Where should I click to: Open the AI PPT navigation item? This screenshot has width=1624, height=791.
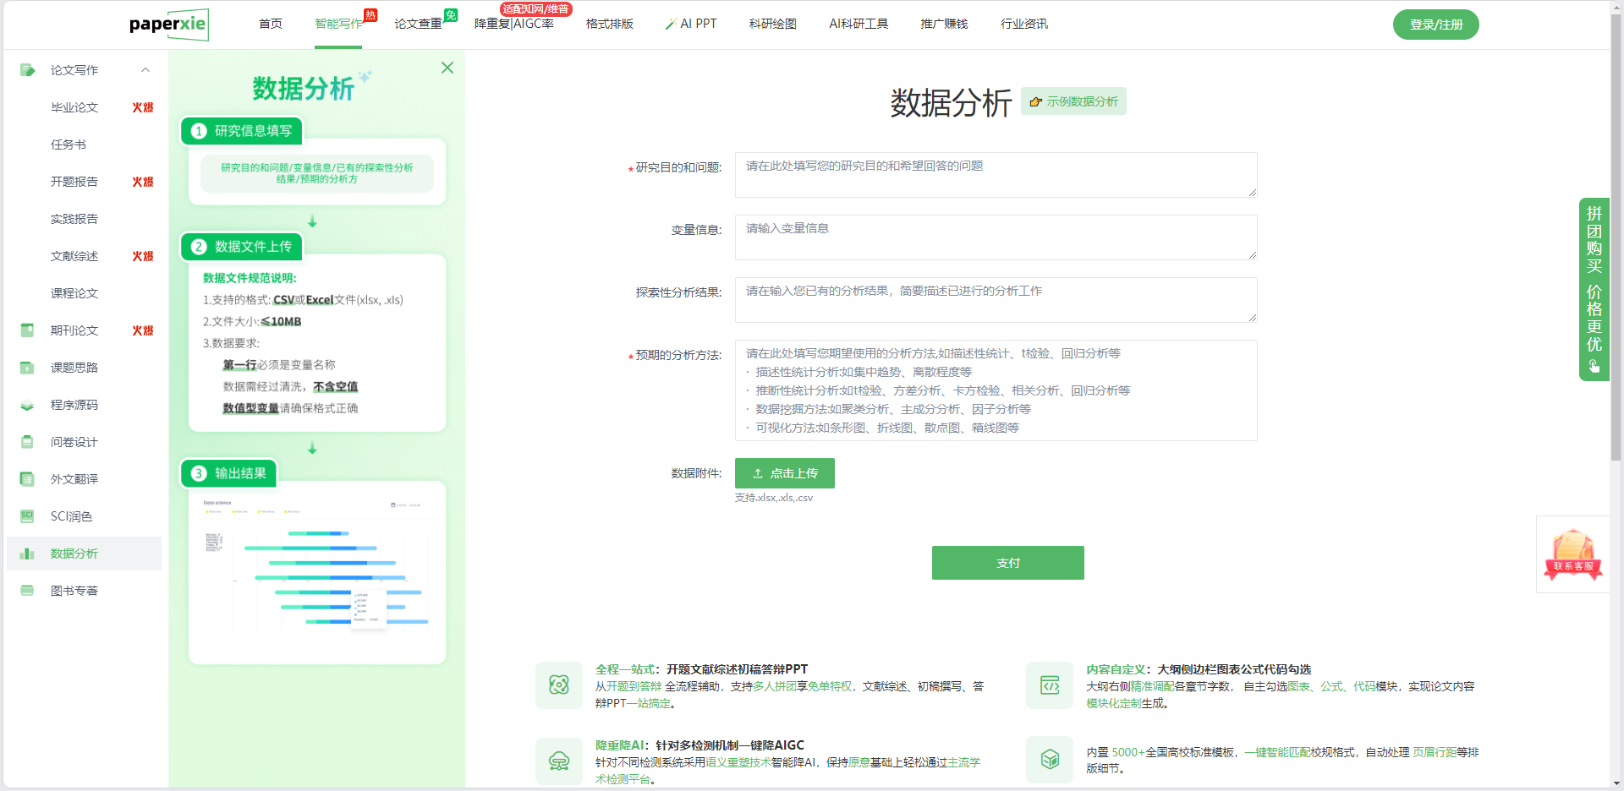(691, 24)
